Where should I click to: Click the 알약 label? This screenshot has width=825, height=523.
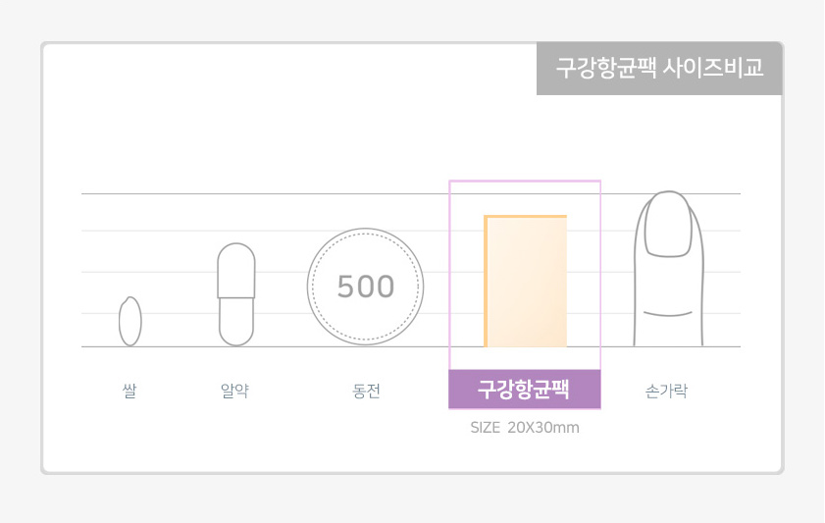tap(234, 391)
